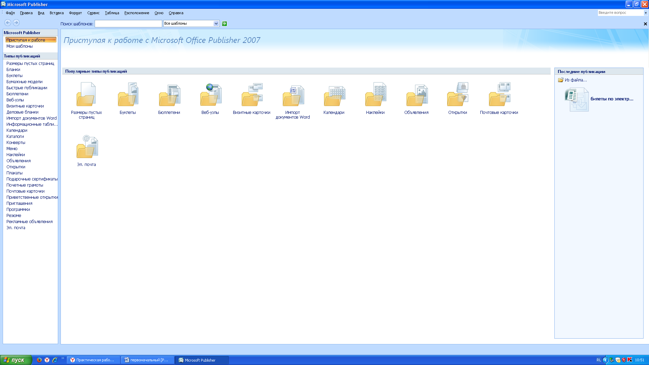Select Информационные табли… in sidebar list
Screen dimensions: 649x365
pos(32,124)
